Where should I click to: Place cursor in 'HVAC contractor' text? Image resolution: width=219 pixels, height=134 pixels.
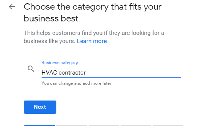tap(64, 73)
